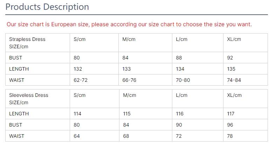Select the "Sleeveless Dress SIZE/cm" header cell
276x143 pixels.
pyautogui.click(x=29, y=99)
